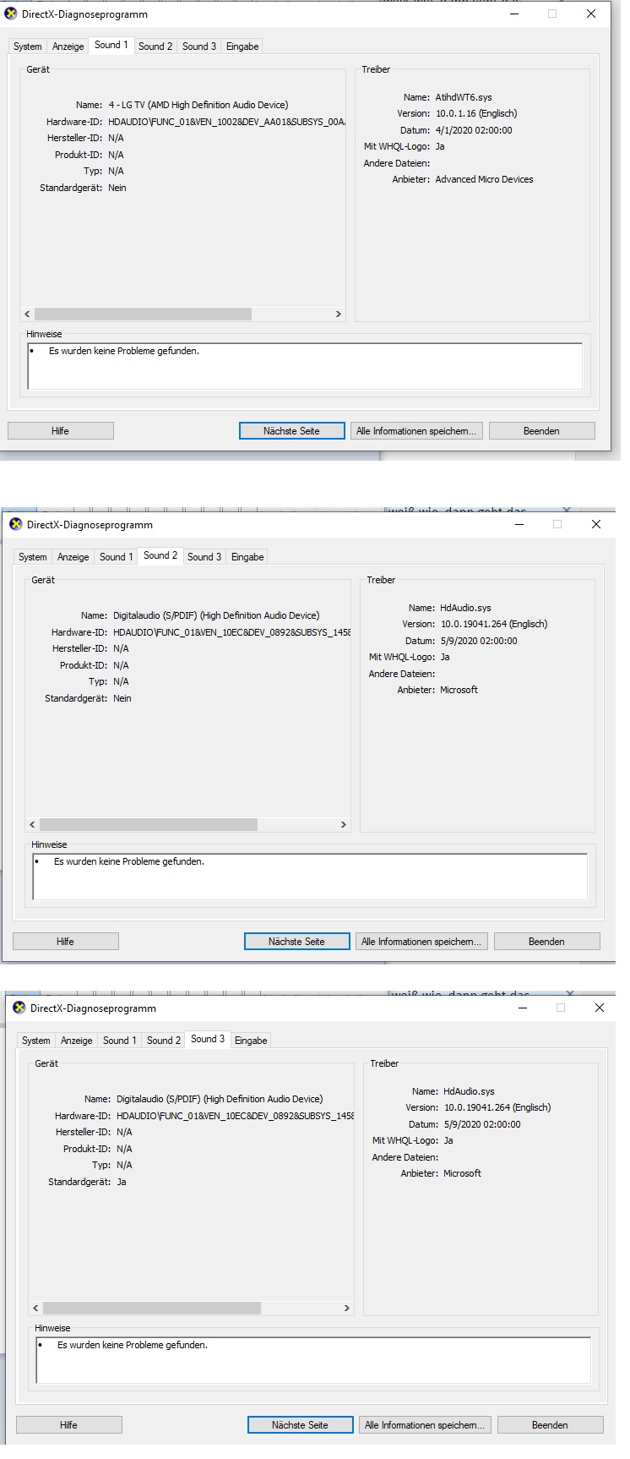Viewport: 630px width, 1459px height.
Task: Click the horizontal scrollbar thumb in the top window's Gerät panel
Action: [144, 314]
